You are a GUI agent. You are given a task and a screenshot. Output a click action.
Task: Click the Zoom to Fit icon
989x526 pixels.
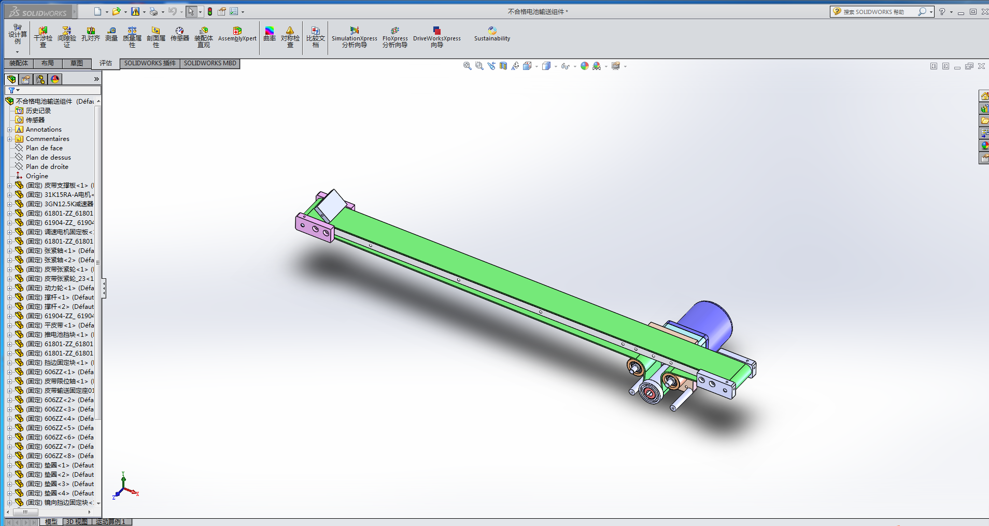467,66
